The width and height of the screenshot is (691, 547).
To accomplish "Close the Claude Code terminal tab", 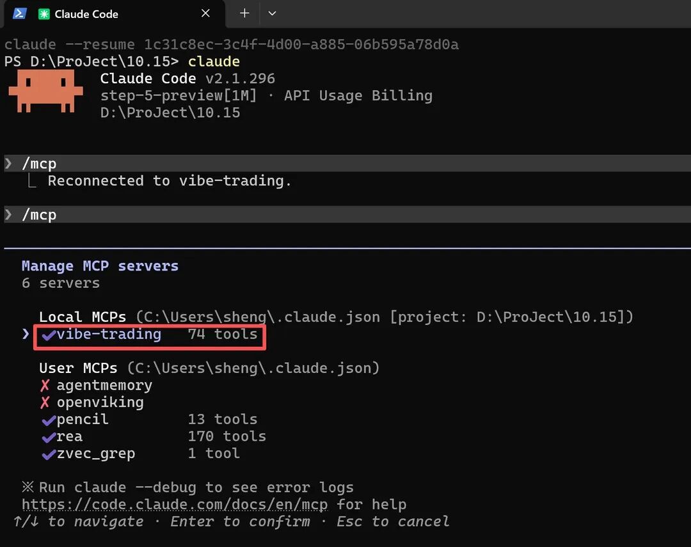I will pyautogui.click(x=205, y=13).
